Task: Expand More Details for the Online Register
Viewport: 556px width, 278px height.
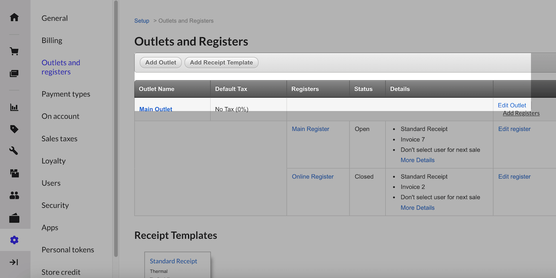Action: tap(417, 208)
